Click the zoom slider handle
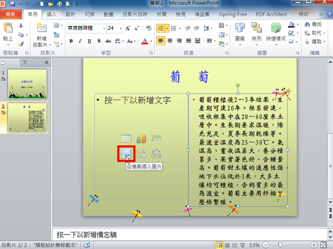Viewport: 333px width, 249px height. (x=280, y=245)
